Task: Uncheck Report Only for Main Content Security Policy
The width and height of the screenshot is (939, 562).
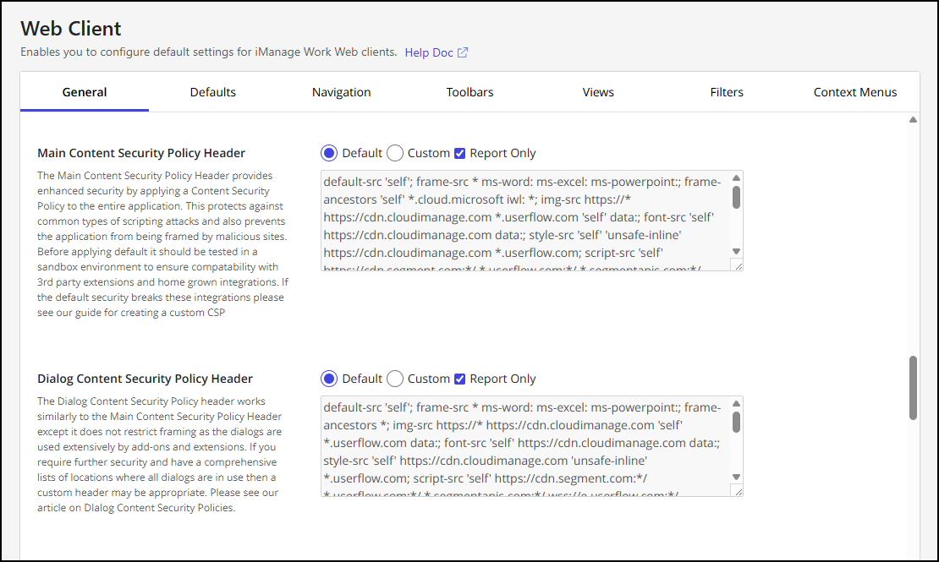Action: [x=461, y=153]
